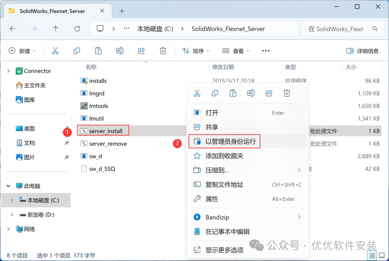Select the server_remove batch file
The height and width of the screenshot is (261, 389).
pyautogui.click(x=108, y=144)
